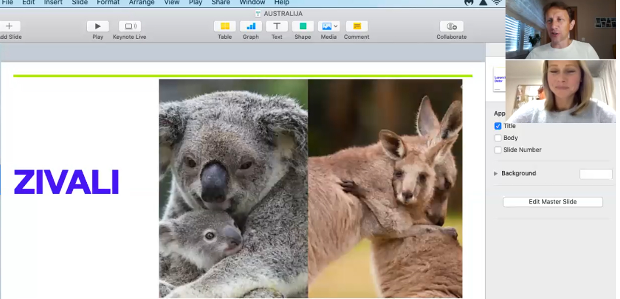Open the Format menu
The width and height of the screenshot is (620, 299).
click(x=108, y=2)
